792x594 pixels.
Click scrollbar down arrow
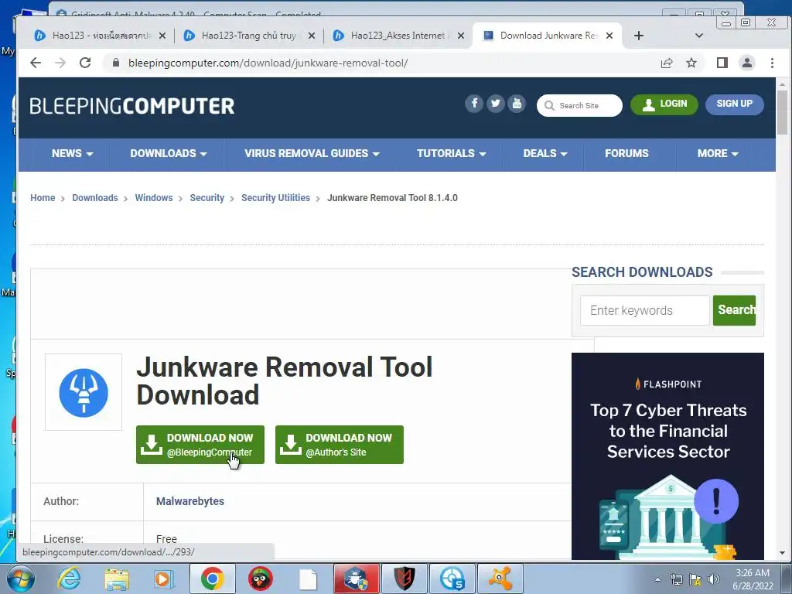click(x=782, y=553)
